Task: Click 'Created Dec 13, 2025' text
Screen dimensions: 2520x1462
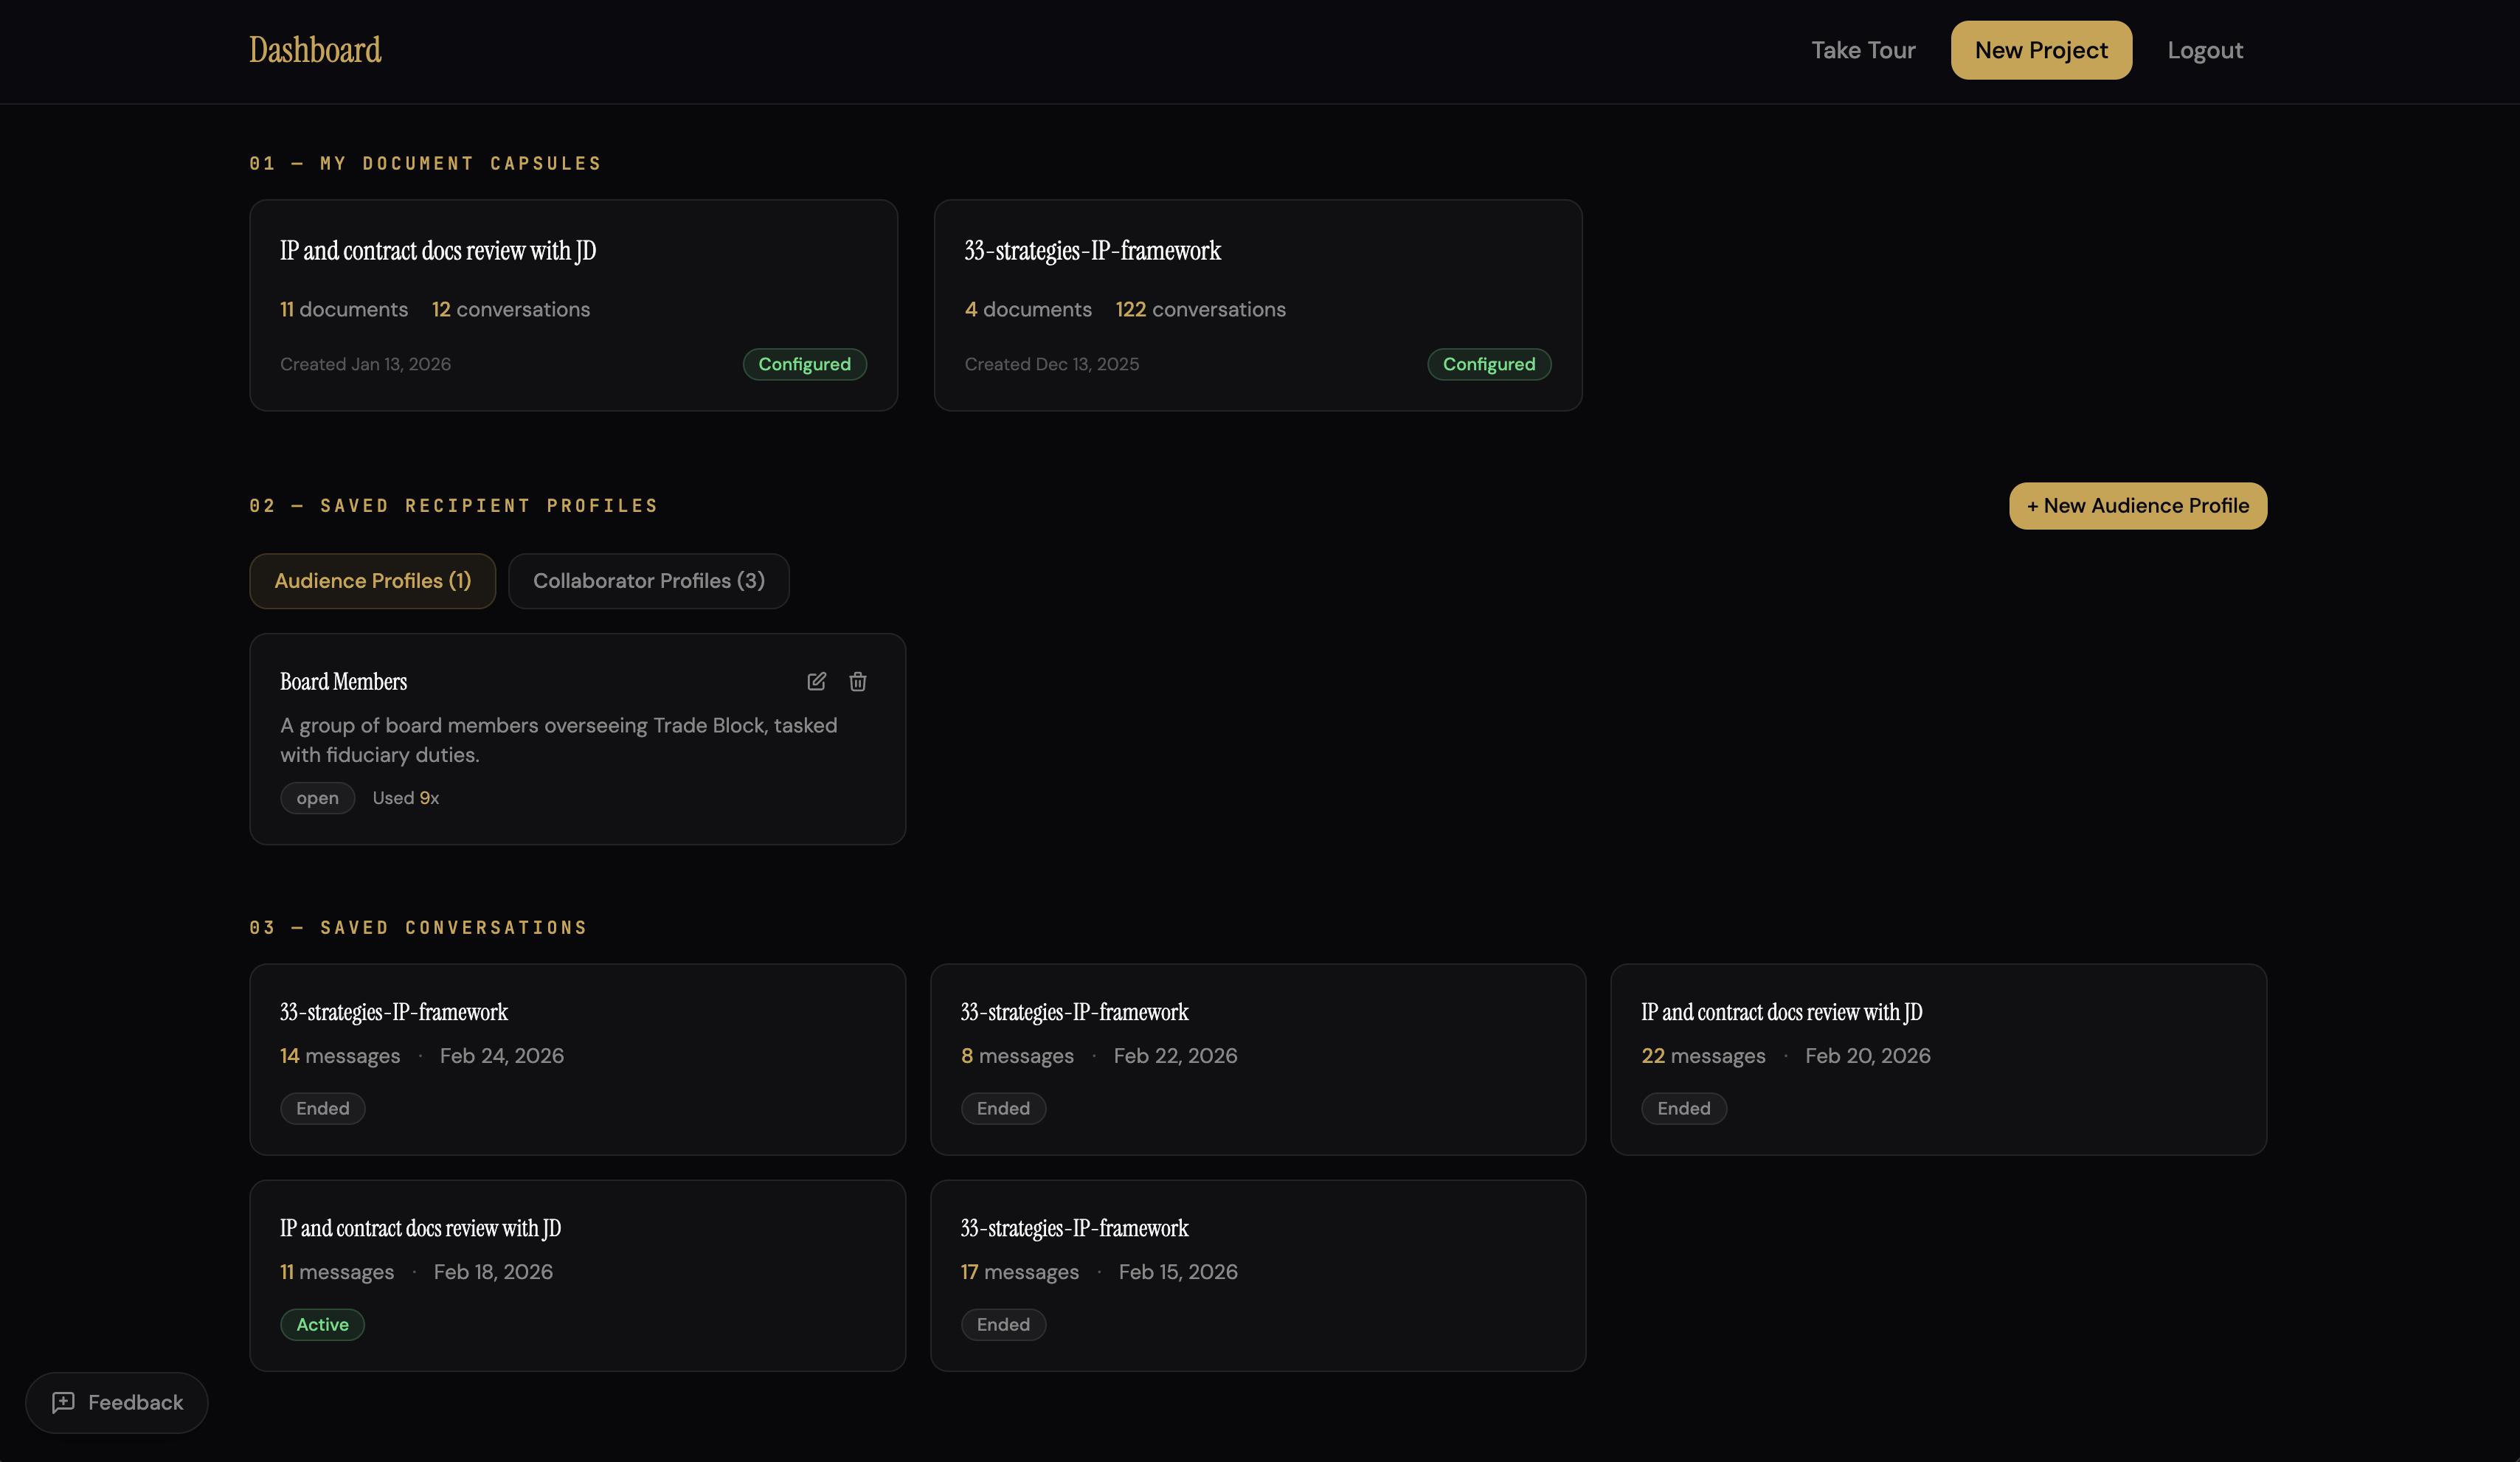Action: click(1052, 364)
